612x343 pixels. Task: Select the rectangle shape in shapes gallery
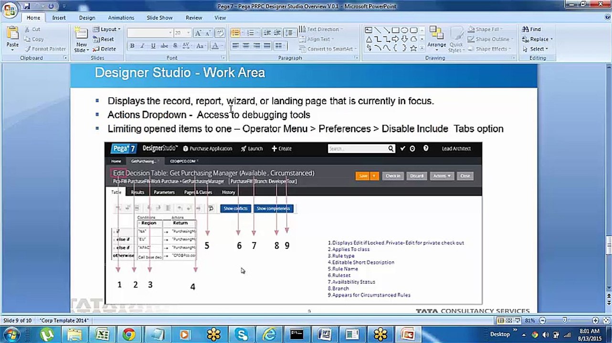tap(395, 30)
